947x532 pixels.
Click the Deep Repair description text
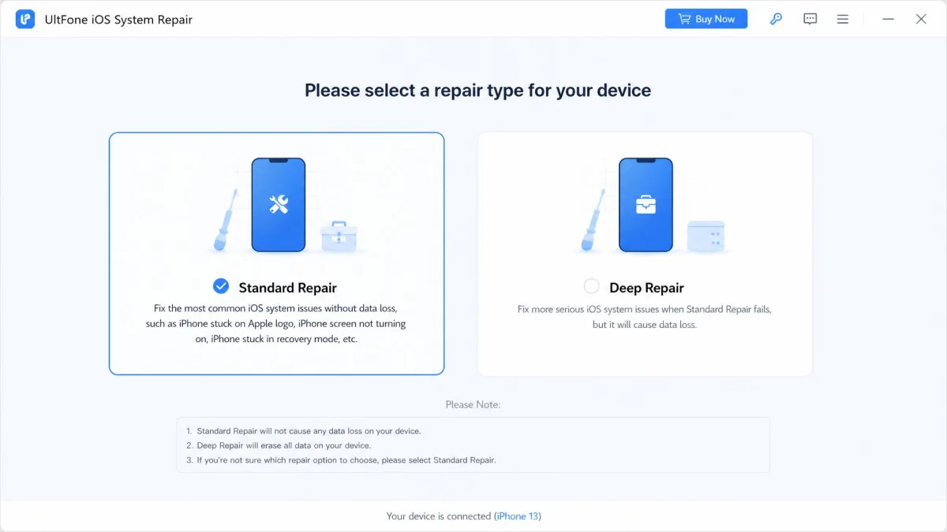coord(645,317)
